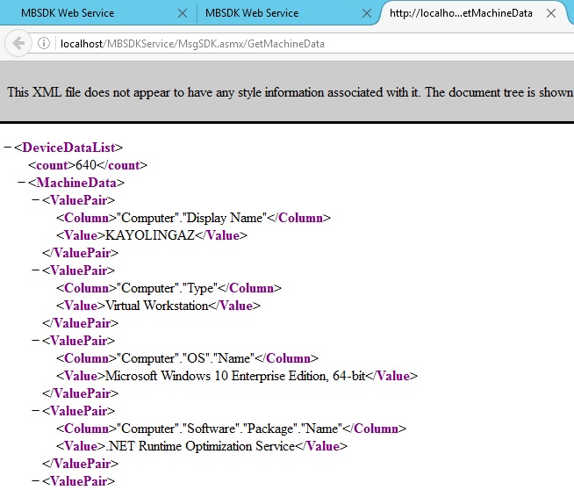Collapse the ValuePair containing Computer Type
This screenshot has height=490, width=574.
36,270
